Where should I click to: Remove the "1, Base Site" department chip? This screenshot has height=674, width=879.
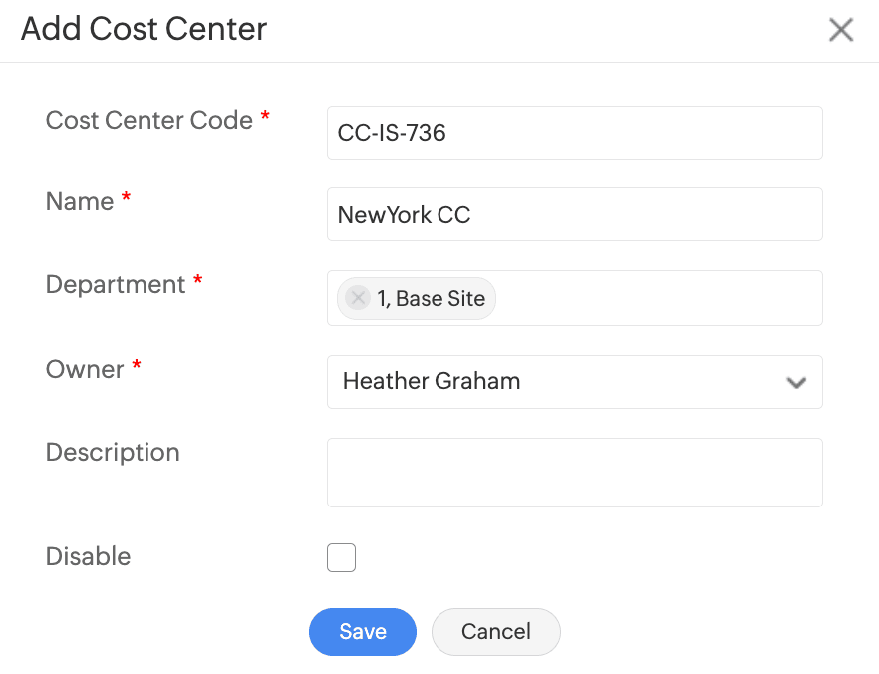[x=357, y=298]
